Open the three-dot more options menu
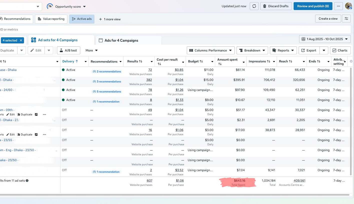 (338, 6)
